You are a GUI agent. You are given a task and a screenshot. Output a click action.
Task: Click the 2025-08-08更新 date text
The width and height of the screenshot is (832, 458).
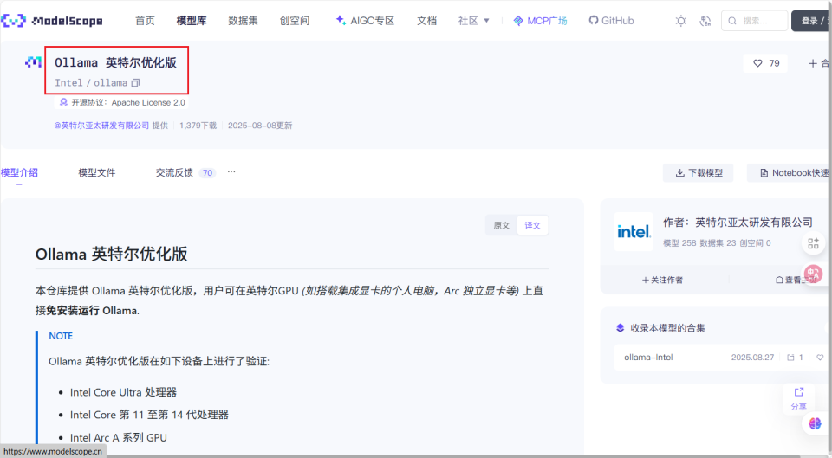click(260, 126)
